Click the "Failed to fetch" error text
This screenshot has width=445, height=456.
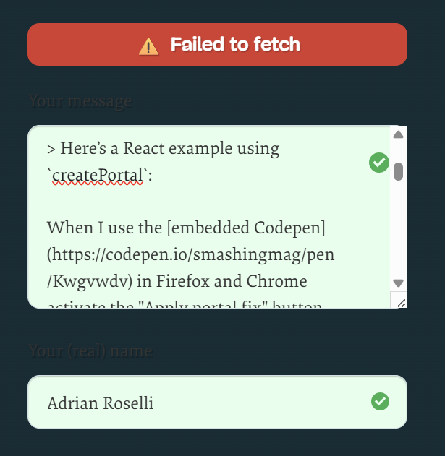(x=235, y=45)
